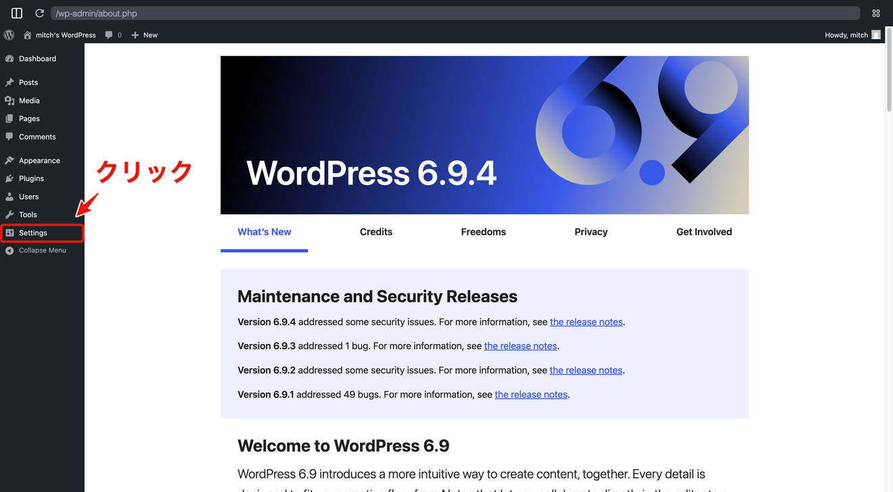Switch to the Get Involved tab

click(x=704, y=232)
